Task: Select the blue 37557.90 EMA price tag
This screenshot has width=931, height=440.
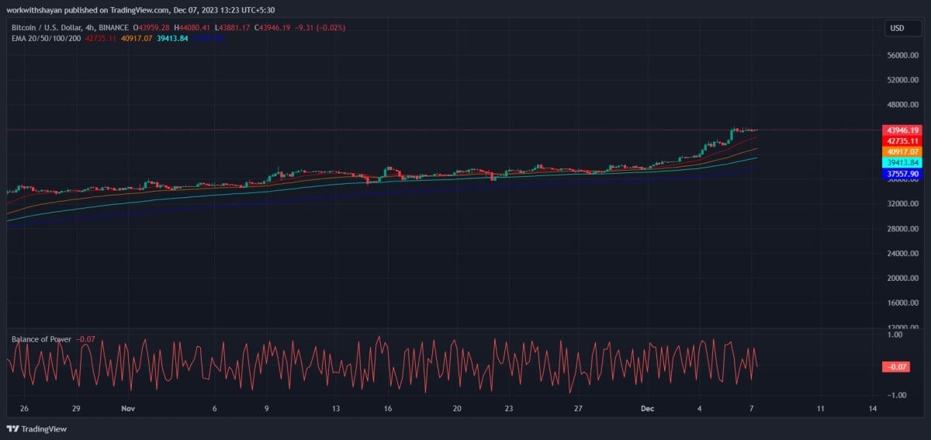Action: coord(902,175)
